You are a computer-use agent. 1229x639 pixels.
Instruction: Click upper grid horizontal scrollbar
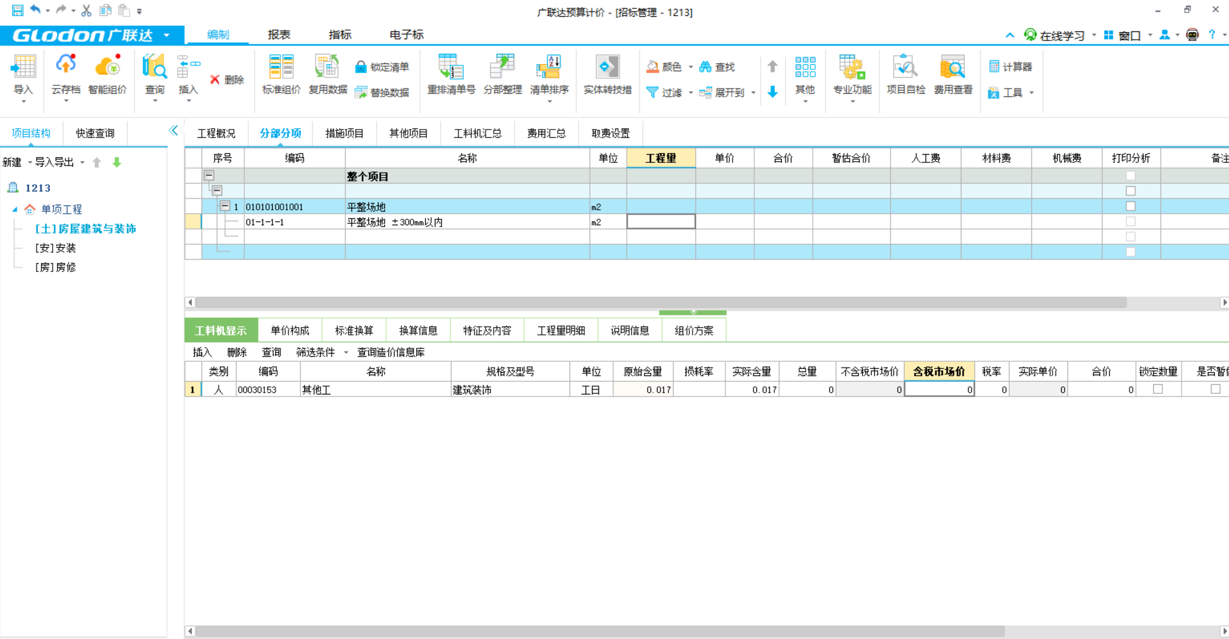(661, 302)
